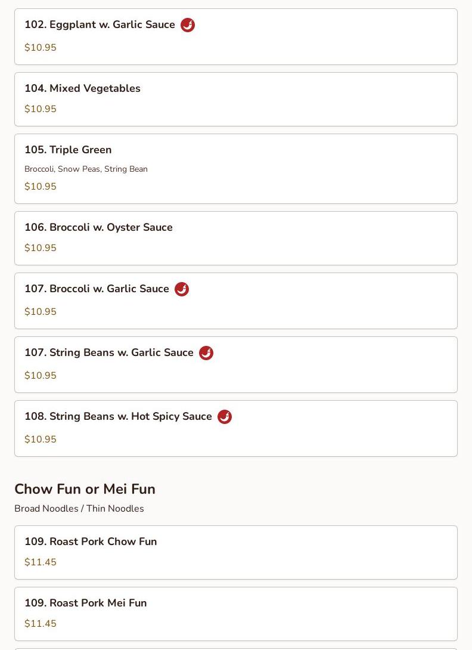The height and width of the screenshot is (650, 472).
Task: Open the 105. Triple Green dish
Action: tap(68, 150)
